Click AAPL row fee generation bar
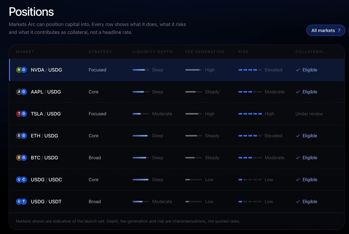Image resolution: width=349 pixels, height=234 pixels. pos(193,92)
